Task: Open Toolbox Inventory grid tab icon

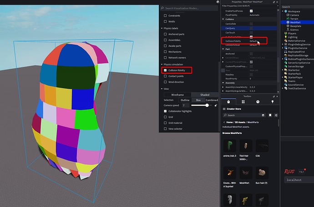Action: [243, 102]
